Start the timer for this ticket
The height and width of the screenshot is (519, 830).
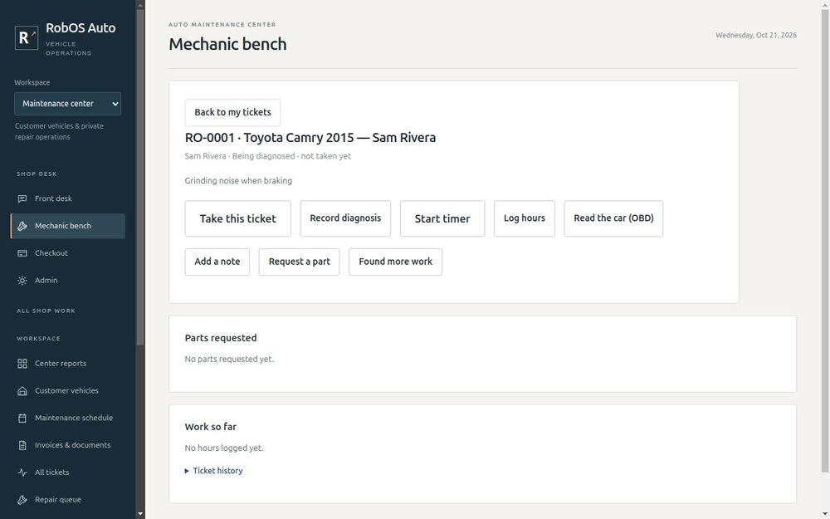[x=442, y=218]
